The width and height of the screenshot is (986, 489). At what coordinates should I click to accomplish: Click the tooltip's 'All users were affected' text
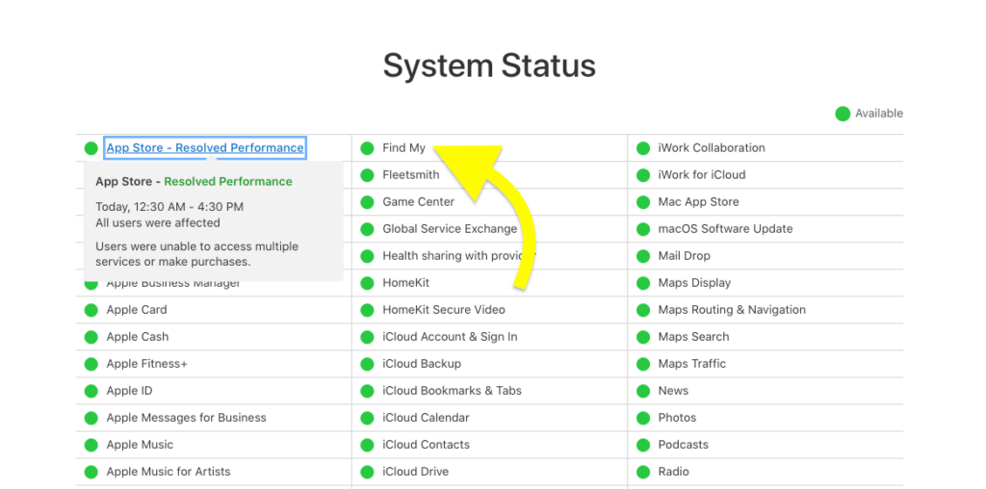[x=158, y=223]
